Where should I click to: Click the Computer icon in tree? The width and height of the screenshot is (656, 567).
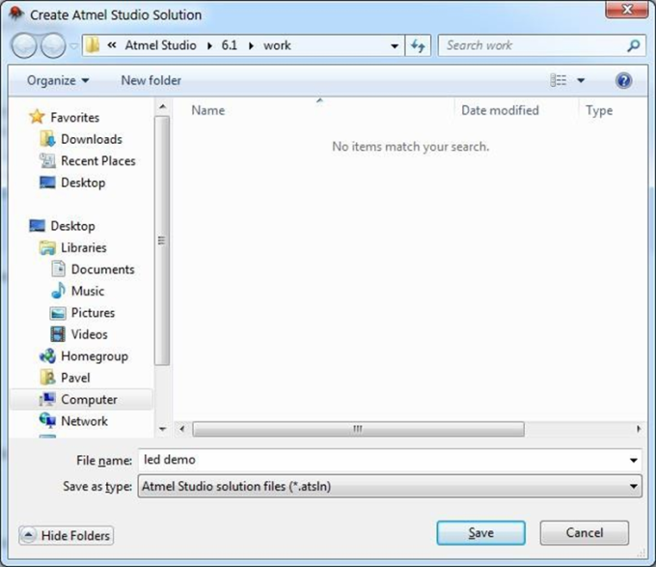(47, 399)
